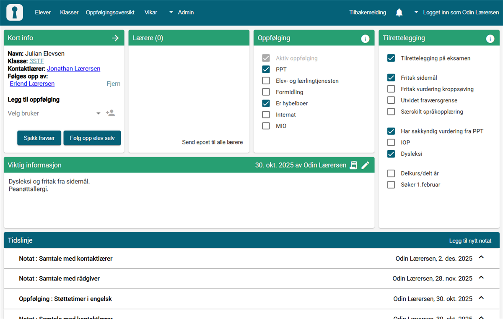Open the Elever menu item

coord(43,13)
